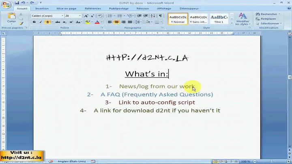Viewport: 292px width, 164px height.
Task: Switch to the Affichage tab
Action: point(164,9)
